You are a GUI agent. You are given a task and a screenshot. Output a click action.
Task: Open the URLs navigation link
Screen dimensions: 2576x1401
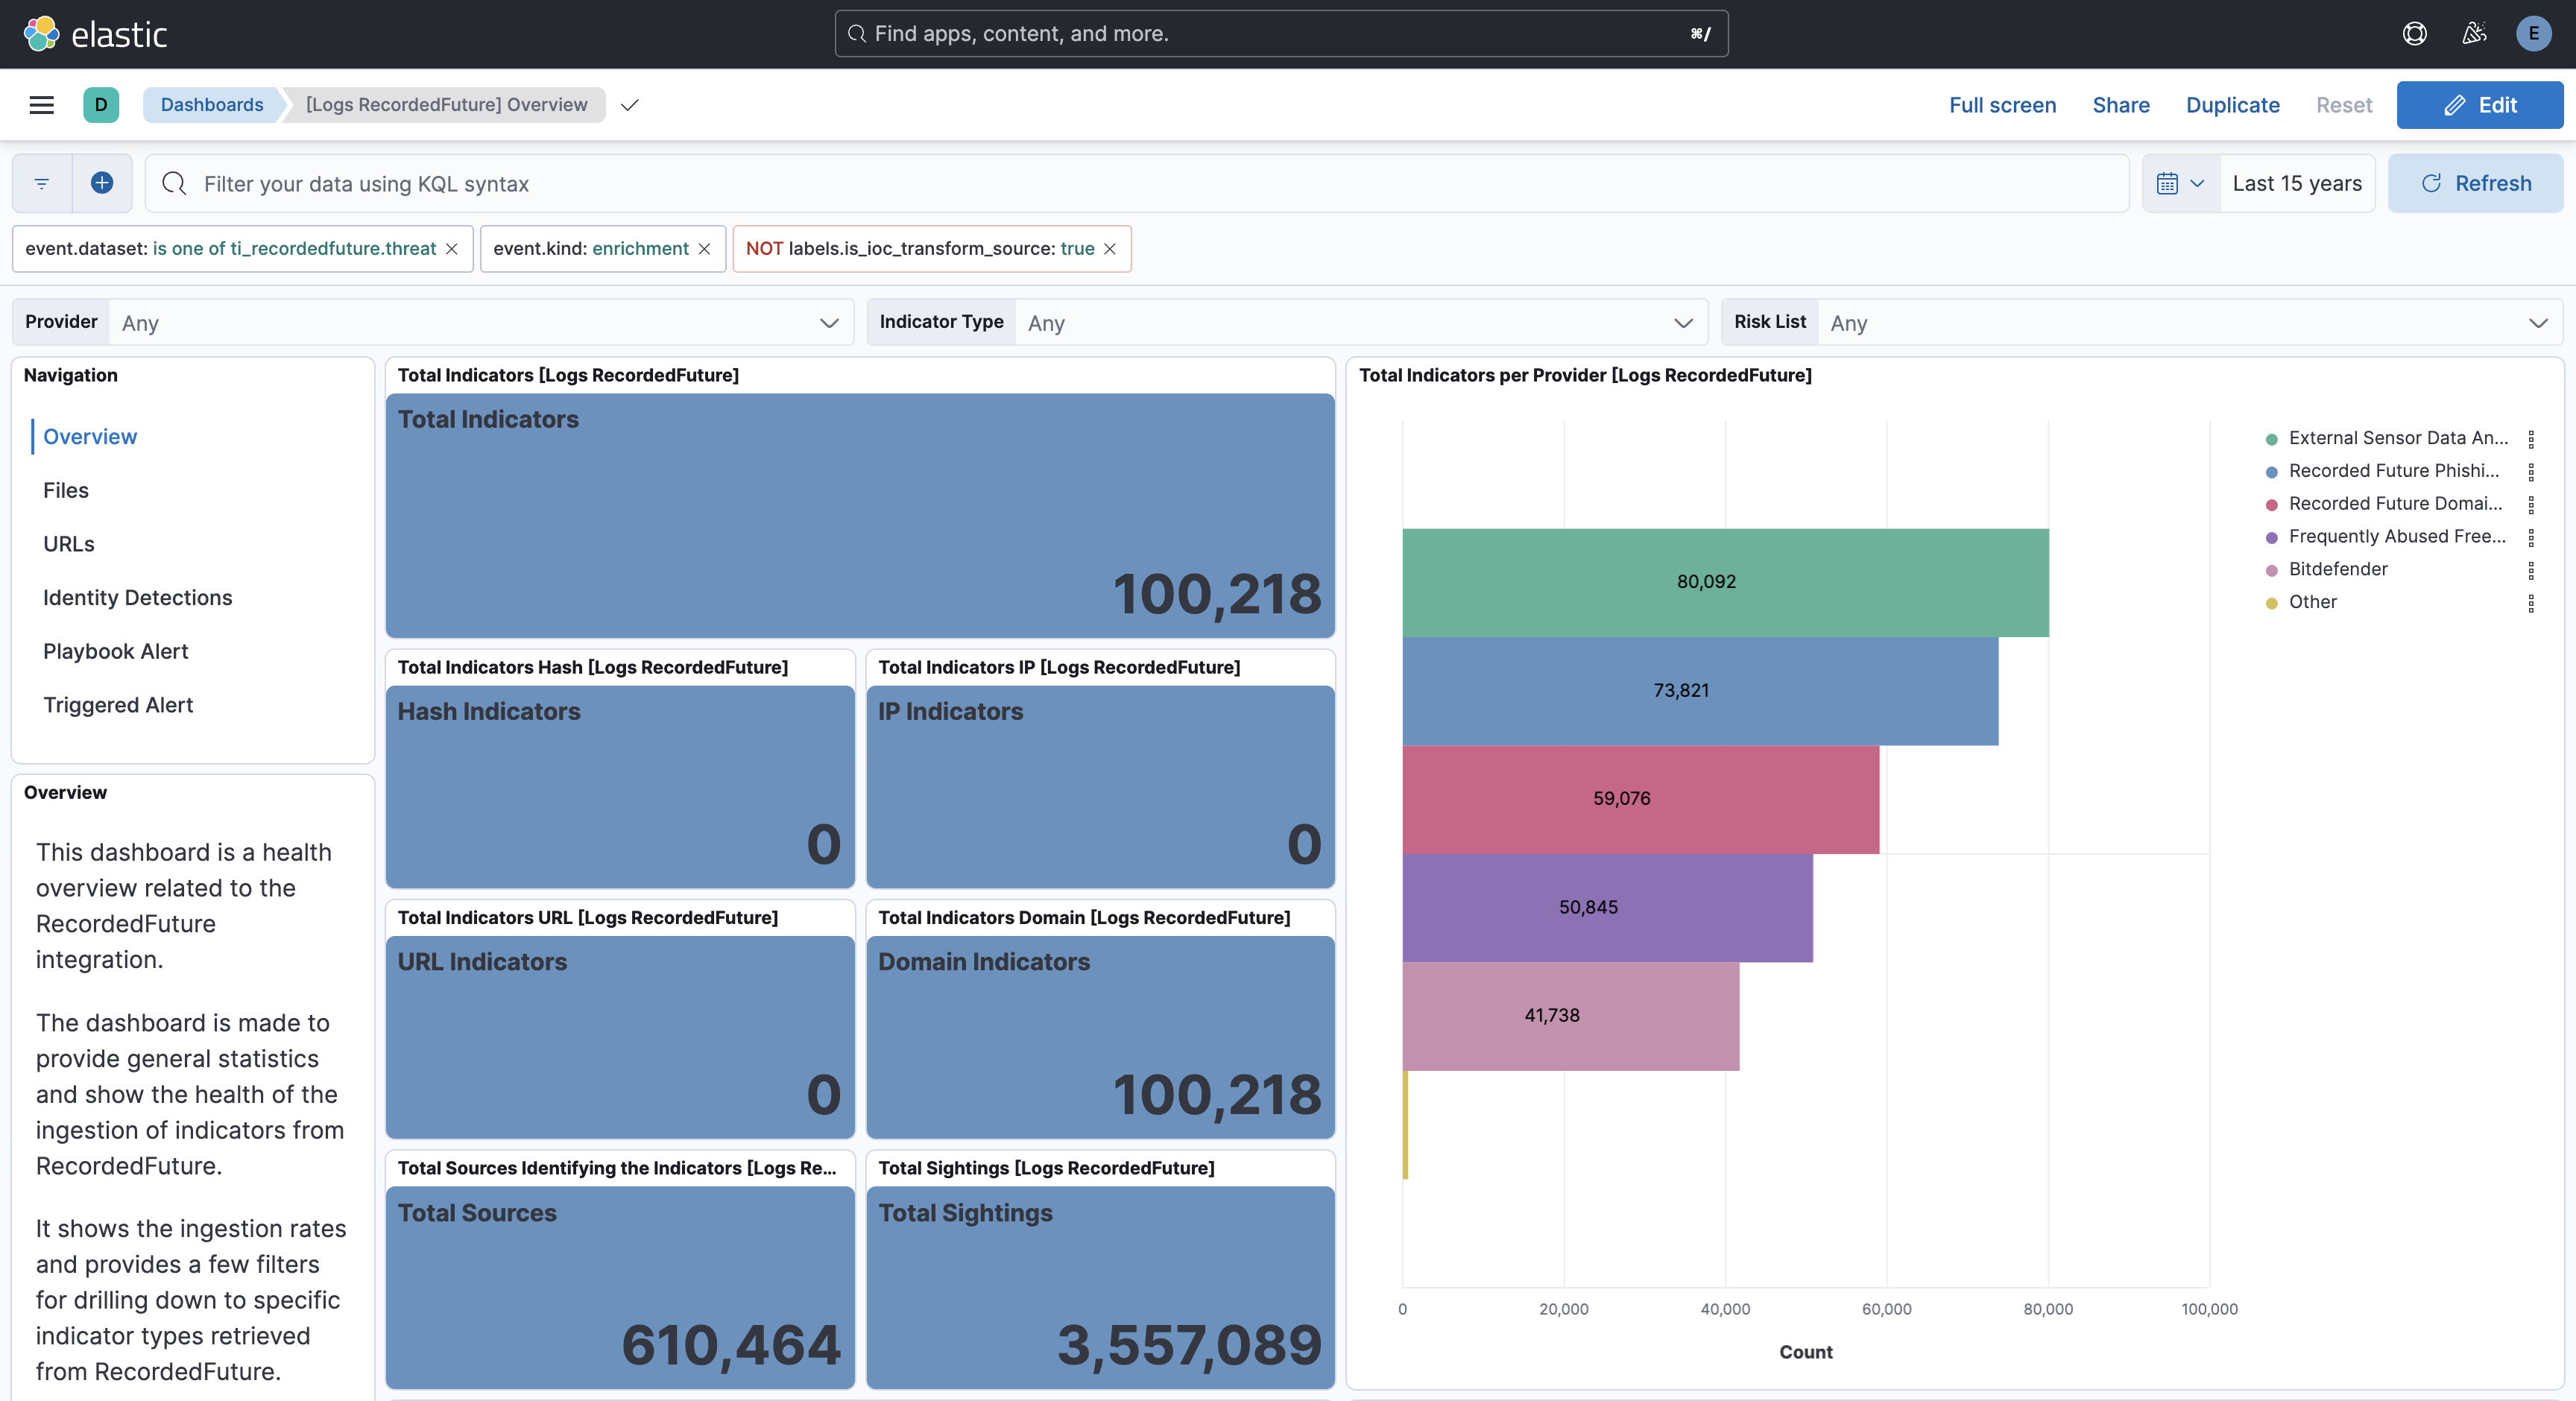click(x=69, y=544)
